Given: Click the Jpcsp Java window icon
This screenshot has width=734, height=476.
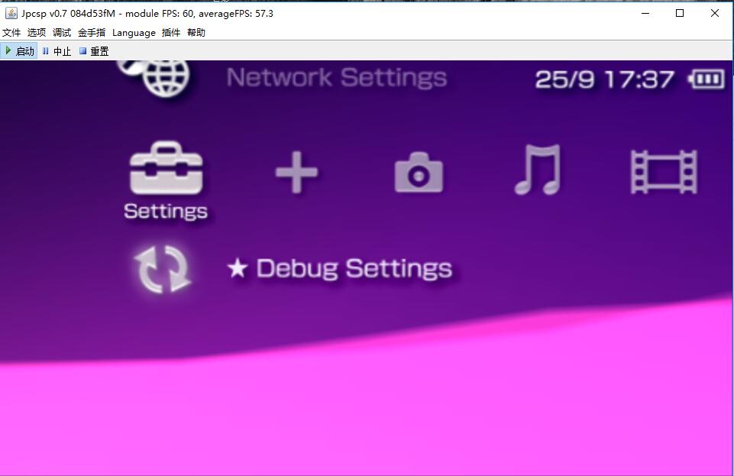Looking at the screenshot, I should pos(11,13).
